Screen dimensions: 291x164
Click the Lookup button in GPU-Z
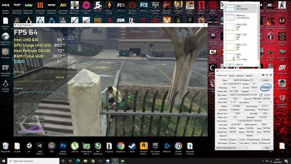point(266,80)
